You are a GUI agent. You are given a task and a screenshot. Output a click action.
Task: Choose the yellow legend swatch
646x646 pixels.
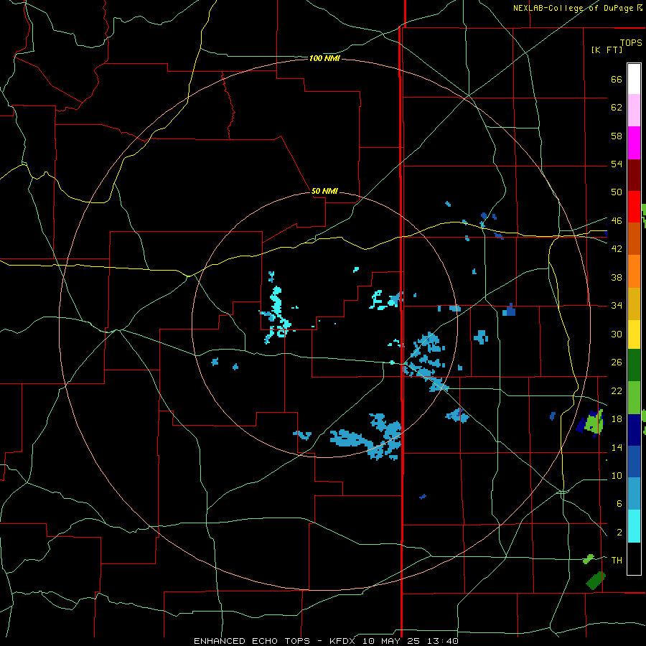coord(634,334)
